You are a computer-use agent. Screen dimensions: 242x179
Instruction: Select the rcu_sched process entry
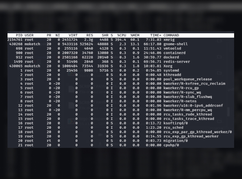coord(173,127)
